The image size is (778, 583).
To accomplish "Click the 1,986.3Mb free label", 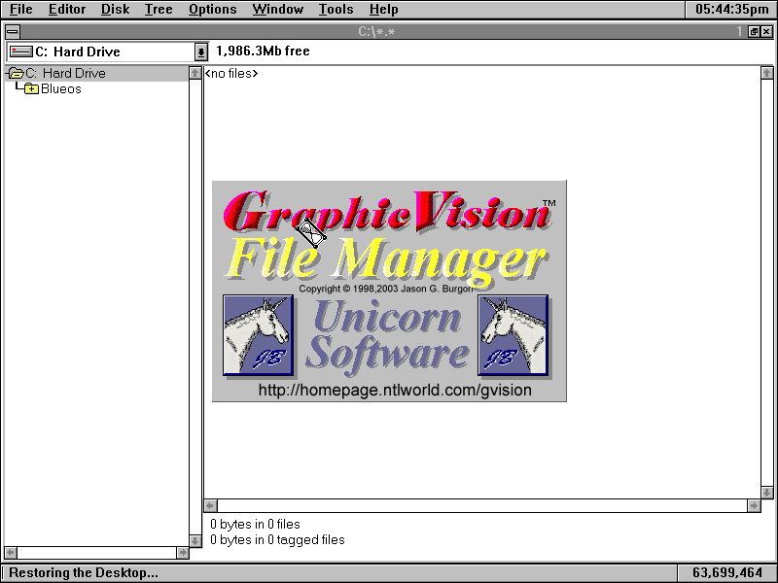I will coord(263,51).
